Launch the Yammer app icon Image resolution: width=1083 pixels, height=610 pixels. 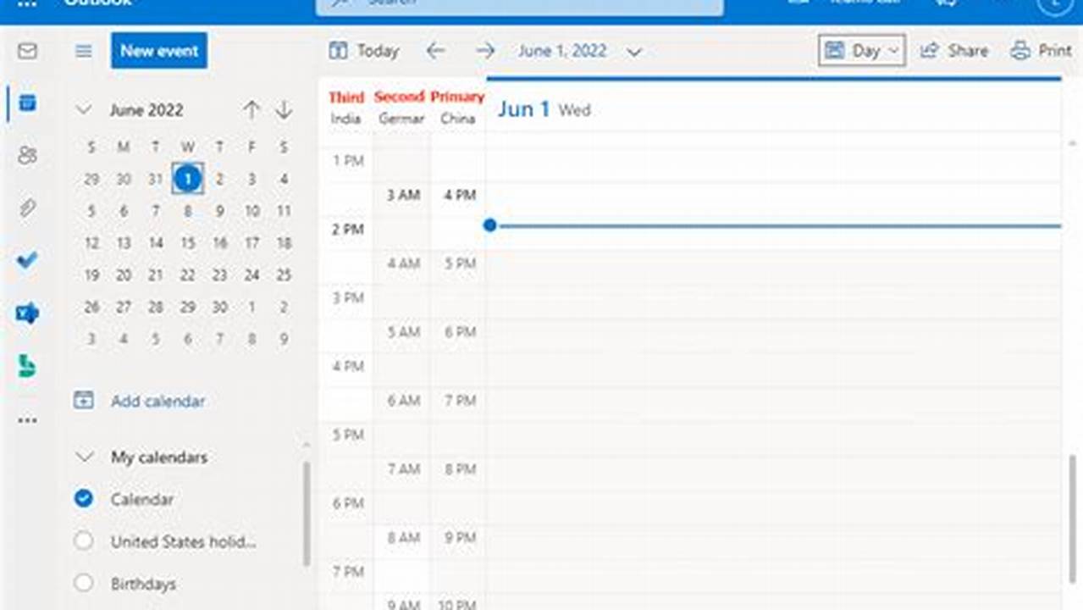[x=27, y=313]
